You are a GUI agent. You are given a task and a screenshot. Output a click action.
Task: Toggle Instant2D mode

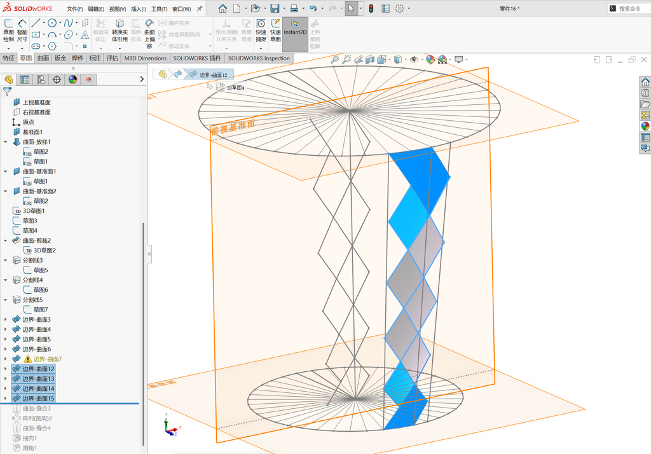pos(295,34)
